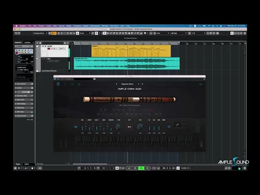The image size is (260, 195).
Task: Switch to the Inspector tab
Action: (18, 43)
